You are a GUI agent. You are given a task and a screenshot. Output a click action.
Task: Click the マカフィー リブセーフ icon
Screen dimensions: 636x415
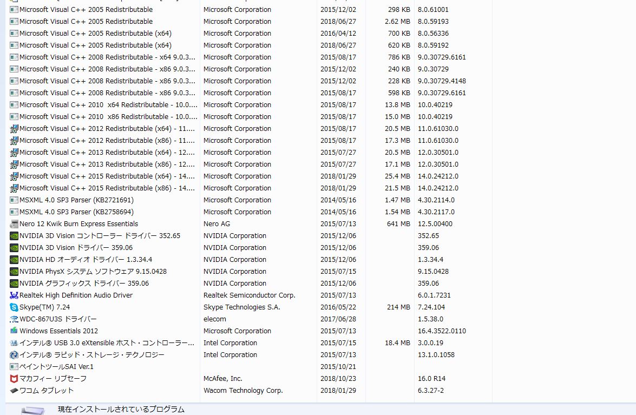click(x=14, y=379)
